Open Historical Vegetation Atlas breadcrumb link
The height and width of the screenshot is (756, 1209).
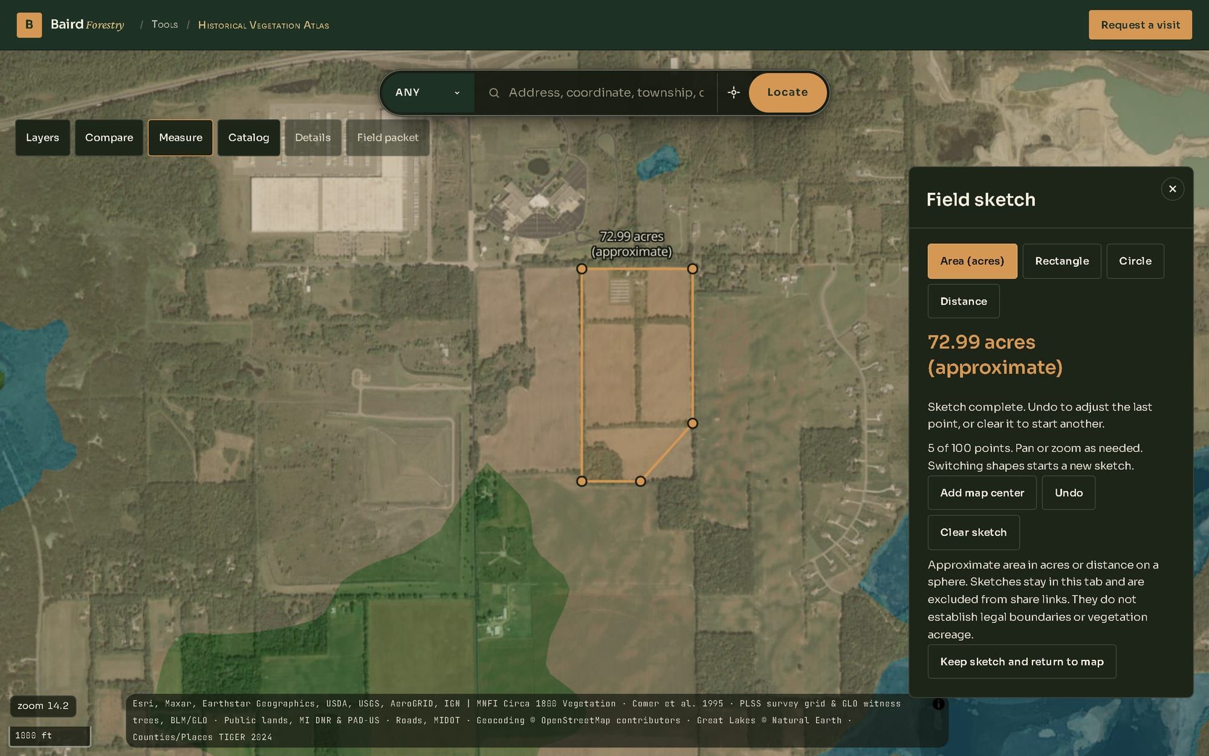[264, 25]
